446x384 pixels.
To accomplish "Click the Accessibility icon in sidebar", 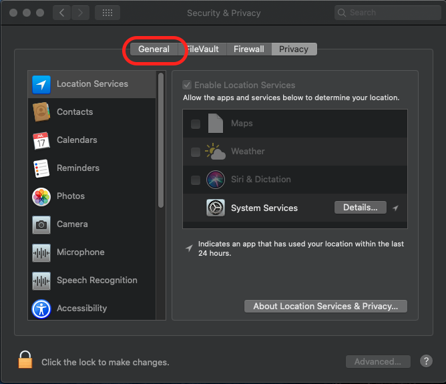I will (41, 309).
